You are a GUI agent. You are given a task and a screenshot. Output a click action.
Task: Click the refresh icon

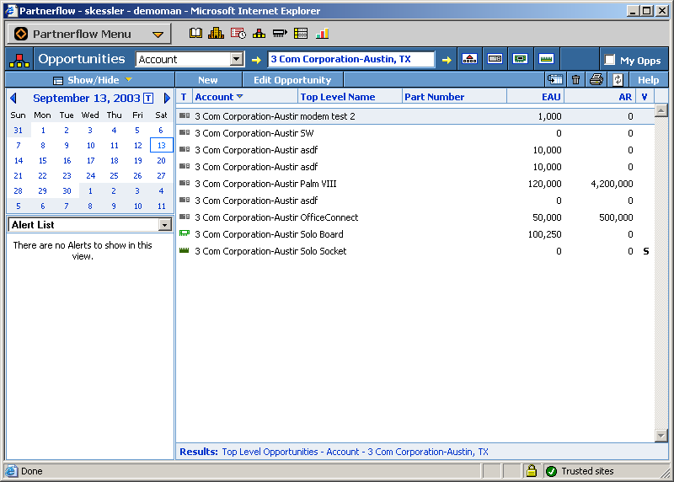[x=618, y=79]
